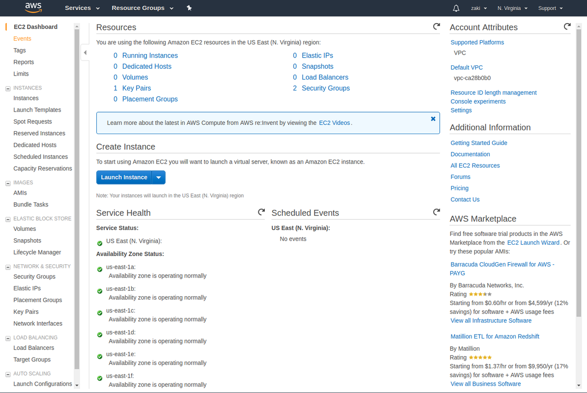
Task: Open Tags in the sidebar
Action: 20,50
